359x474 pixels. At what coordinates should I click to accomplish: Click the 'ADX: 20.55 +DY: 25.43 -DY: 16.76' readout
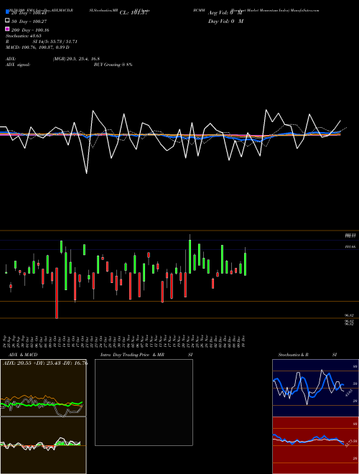coord(45,363)
